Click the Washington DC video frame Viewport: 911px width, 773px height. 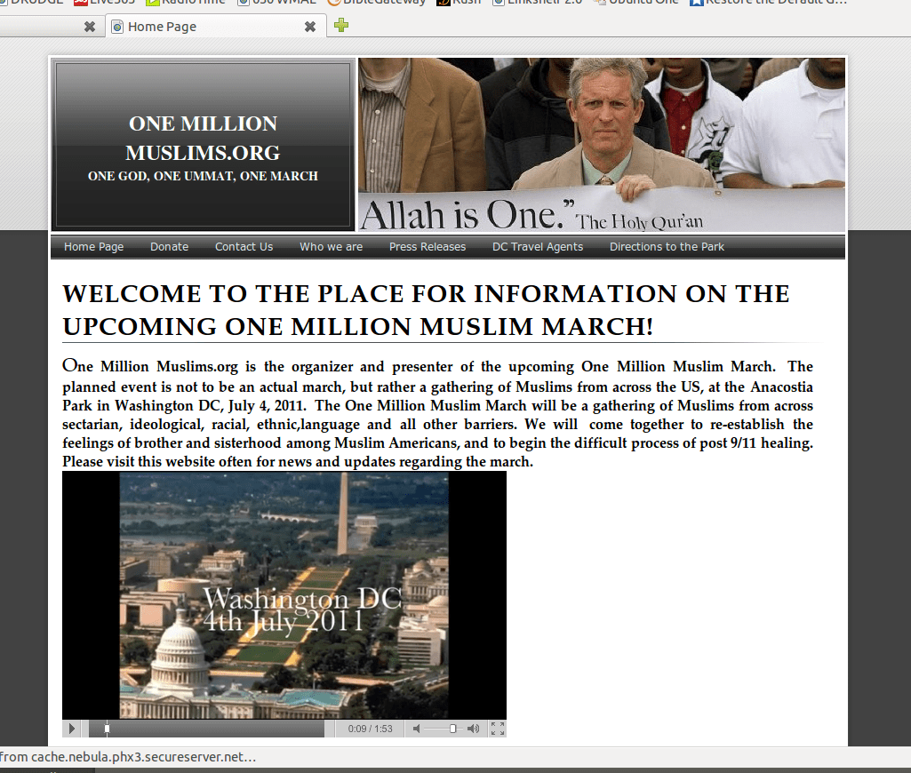click(284, 595)
